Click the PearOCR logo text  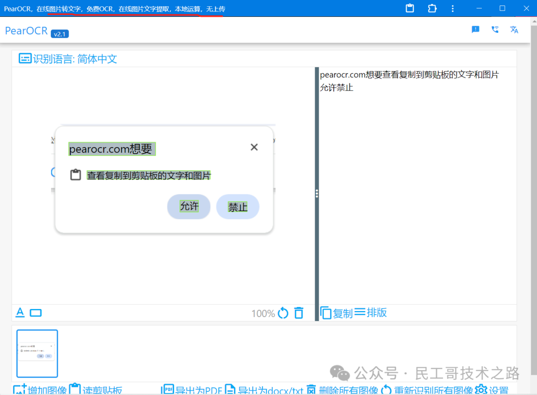pos(26,31)
